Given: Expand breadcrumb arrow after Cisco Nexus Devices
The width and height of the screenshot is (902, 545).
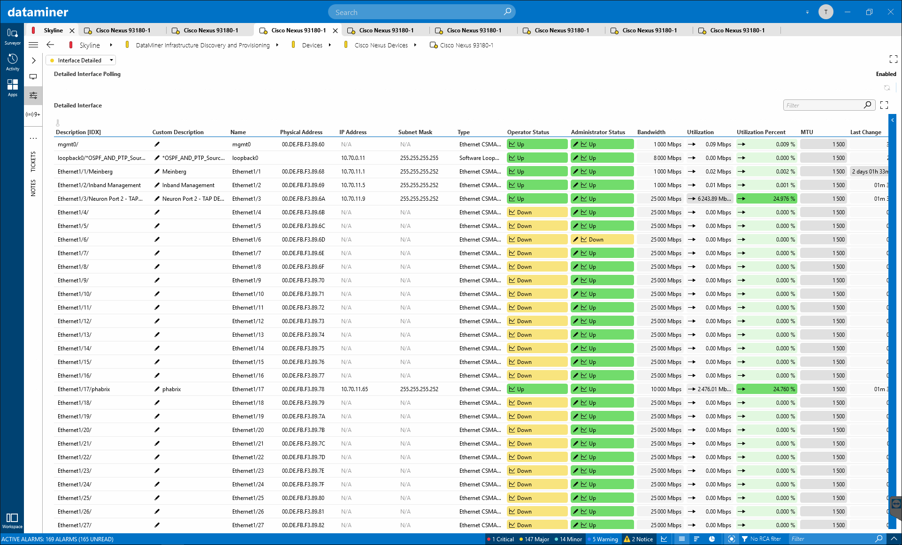Looking at the screenshot, I should click(x=415, y=45).
